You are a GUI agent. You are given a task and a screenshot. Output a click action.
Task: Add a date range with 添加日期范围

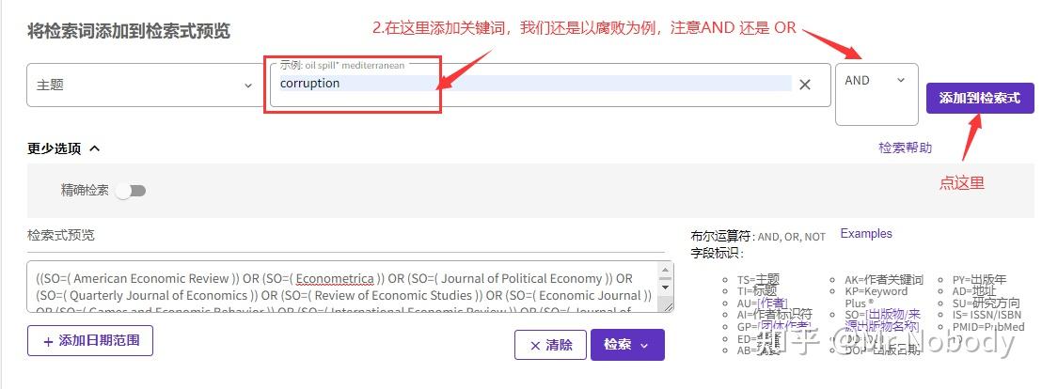tap(90, 340)
